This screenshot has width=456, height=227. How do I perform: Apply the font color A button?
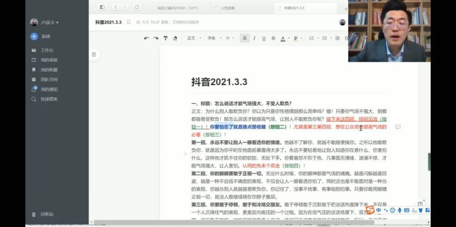point(283,39)
